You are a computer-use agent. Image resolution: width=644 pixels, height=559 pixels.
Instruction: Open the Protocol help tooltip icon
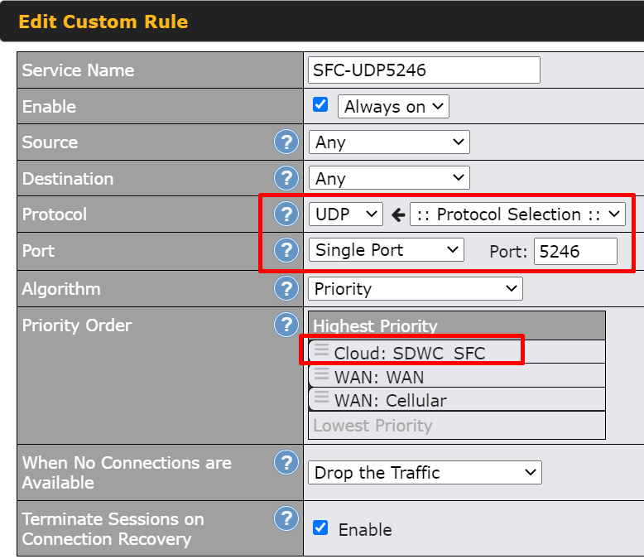[x=286, y=214]
